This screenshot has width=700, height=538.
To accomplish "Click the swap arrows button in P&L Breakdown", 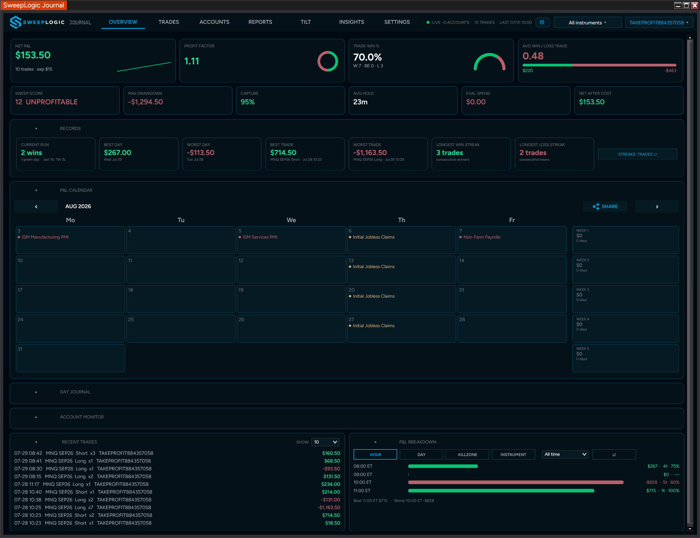I will 614,455.
